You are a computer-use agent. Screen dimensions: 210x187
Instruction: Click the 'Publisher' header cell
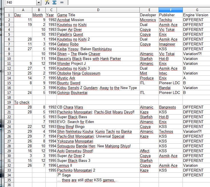coord(171,15)
